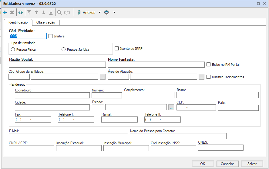Select the Identificação tab
Viewport: 269px width, 169px height.
(18, 22)
